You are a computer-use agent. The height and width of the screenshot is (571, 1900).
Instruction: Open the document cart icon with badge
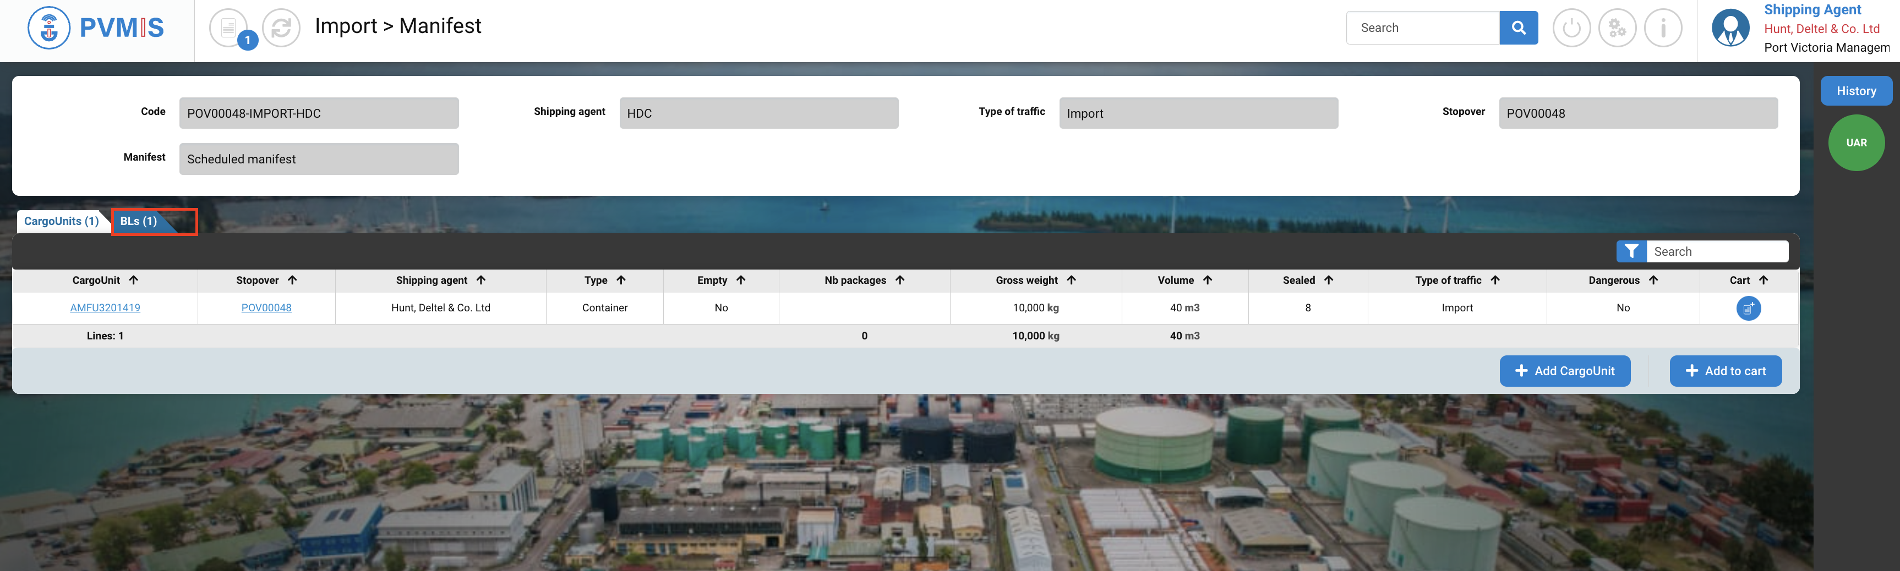coord(228,28)
